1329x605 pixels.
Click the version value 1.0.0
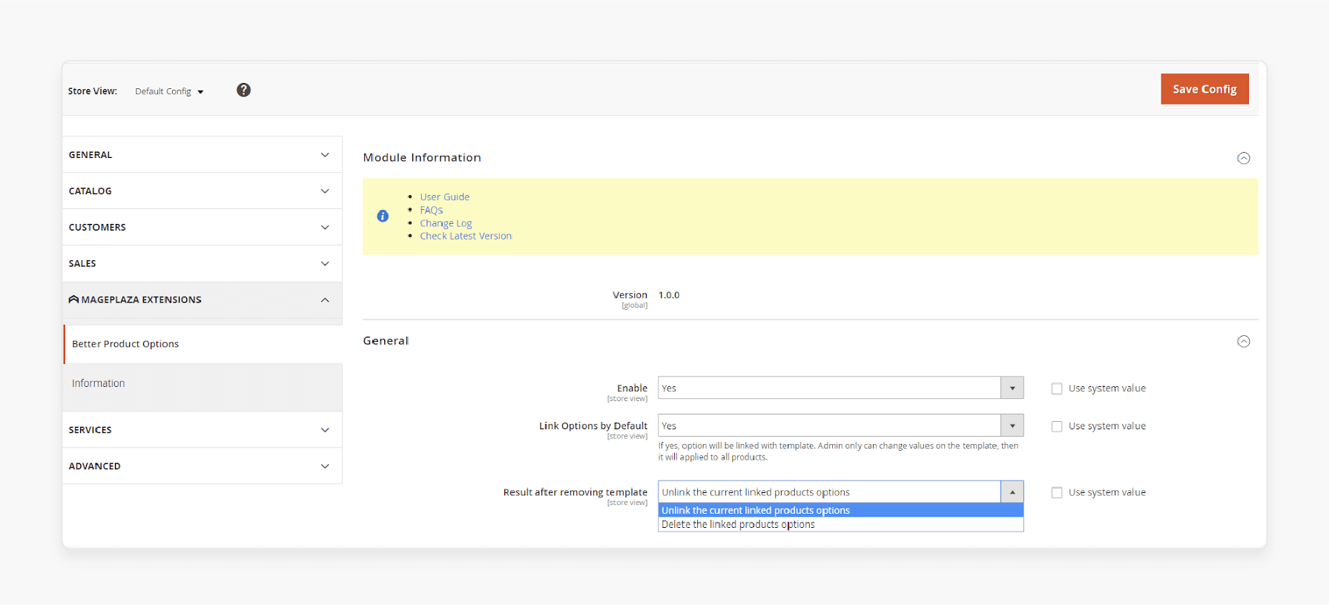pos(669,295)
